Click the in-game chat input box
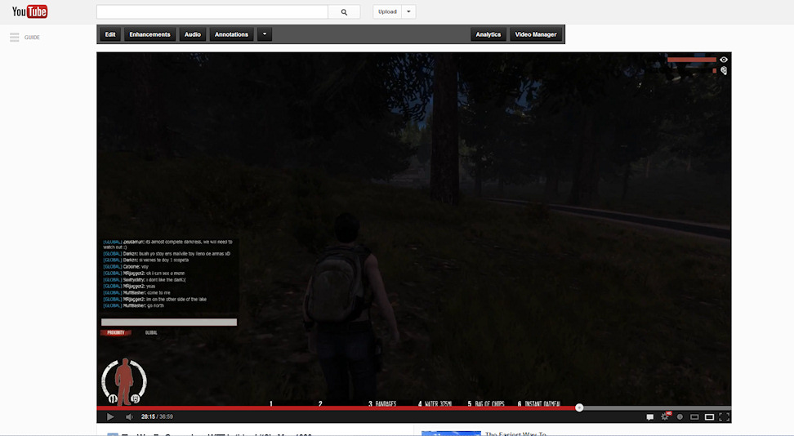The width and height of the screenshot is (794, 436). click(169, 322)
